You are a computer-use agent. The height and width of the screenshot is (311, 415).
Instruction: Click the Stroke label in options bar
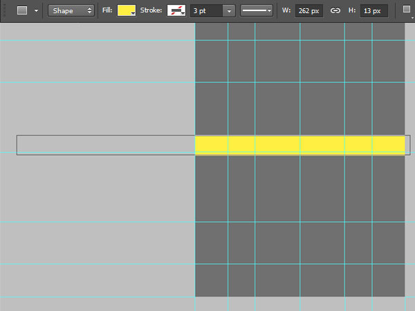151,10
